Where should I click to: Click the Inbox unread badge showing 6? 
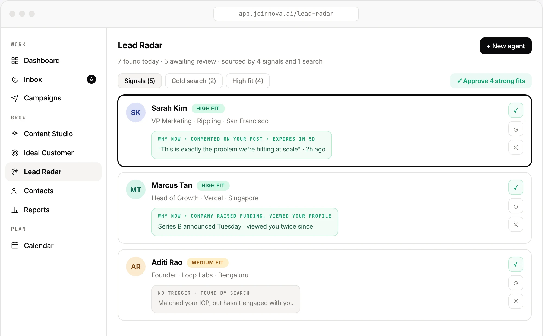91,79
